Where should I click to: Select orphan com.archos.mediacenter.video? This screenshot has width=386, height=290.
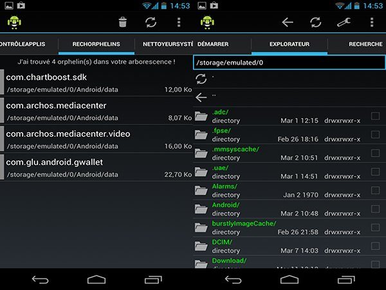pyautogui.click(x=96, y=139)
